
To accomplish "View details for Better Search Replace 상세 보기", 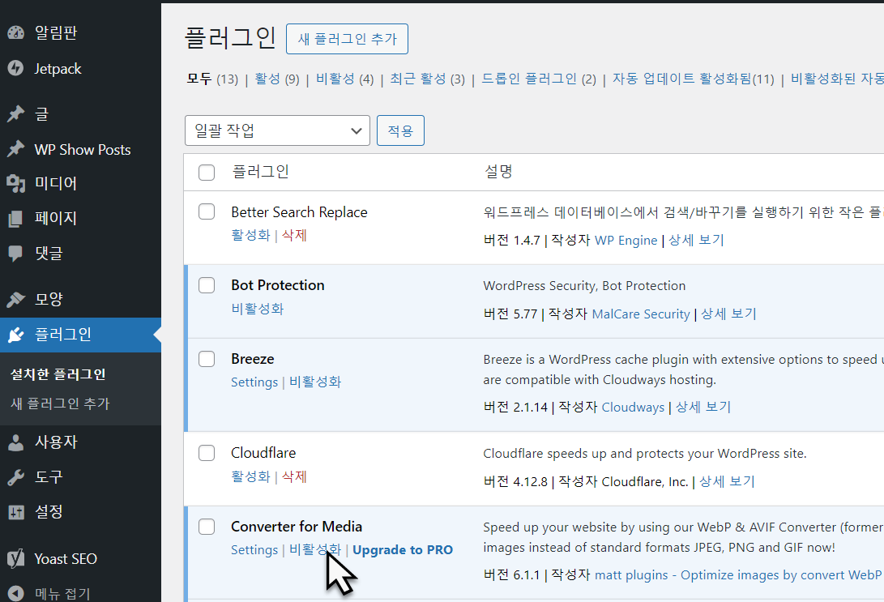I will tap(696, 240).
